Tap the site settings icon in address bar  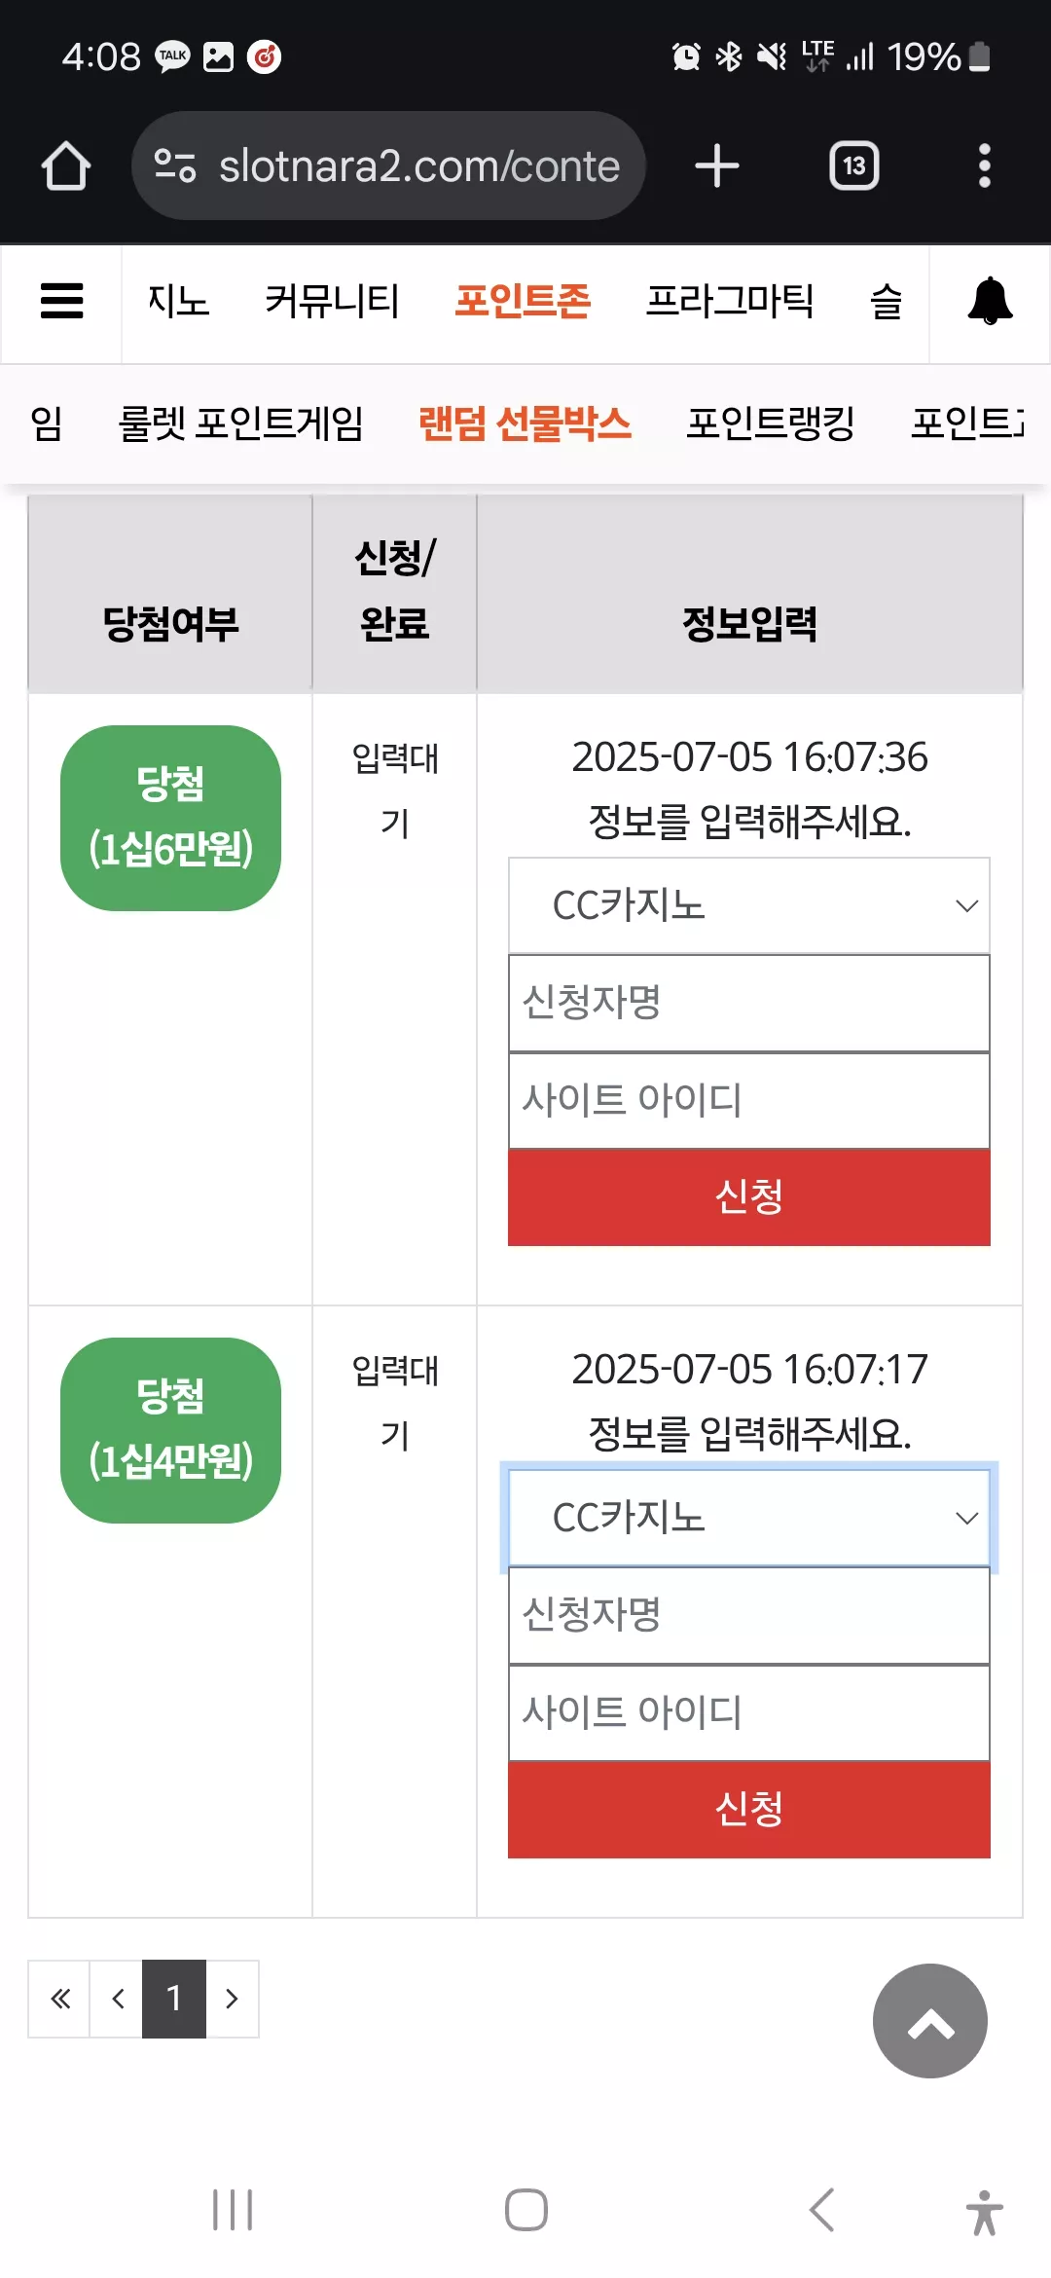click(175, 165)
